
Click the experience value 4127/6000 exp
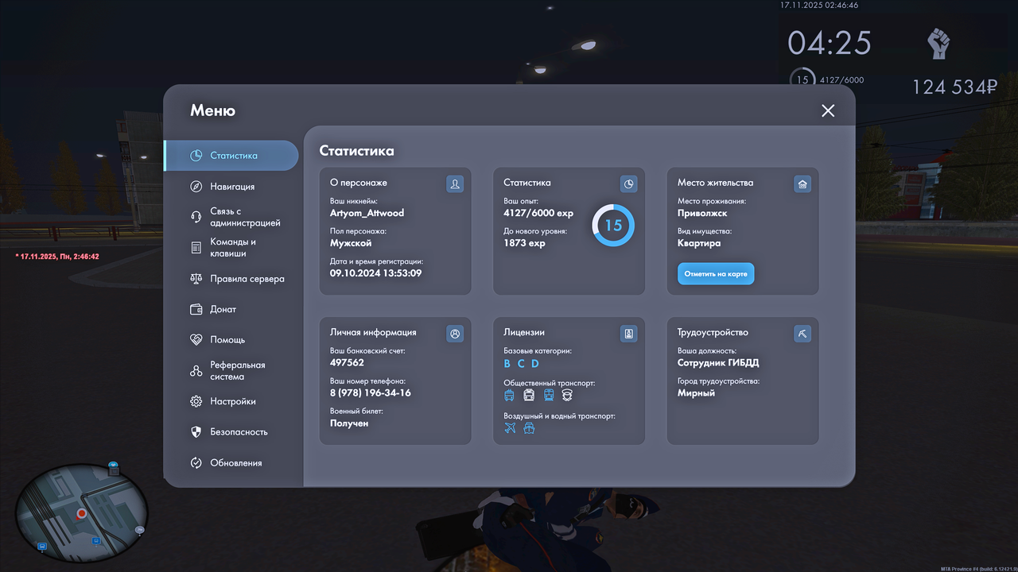click(x=538, y=213)
